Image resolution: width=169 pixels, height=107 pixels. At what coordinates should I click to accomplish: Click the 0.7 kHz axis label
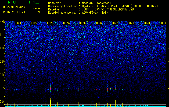point(2,88)
